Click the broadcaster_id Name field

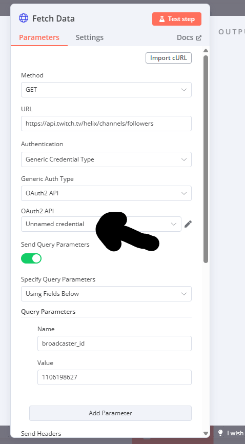point(114,344)
